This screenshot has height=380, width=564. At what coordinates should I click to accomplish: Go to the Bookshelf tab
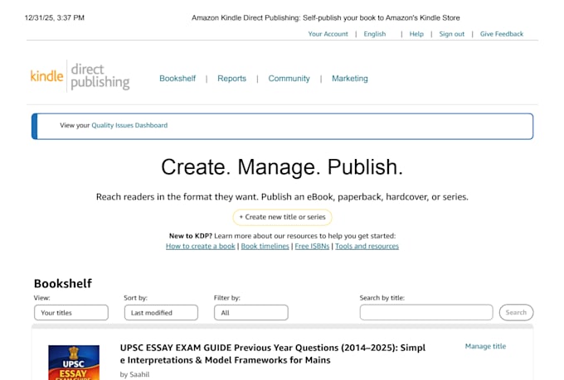pyautogui.click(x=177, y=79)
